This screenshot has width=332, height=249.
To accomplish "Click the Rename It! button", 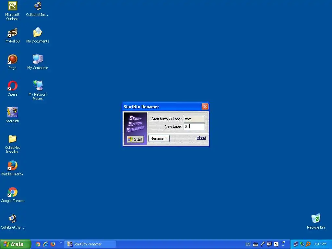I will (x=159, y=138).
